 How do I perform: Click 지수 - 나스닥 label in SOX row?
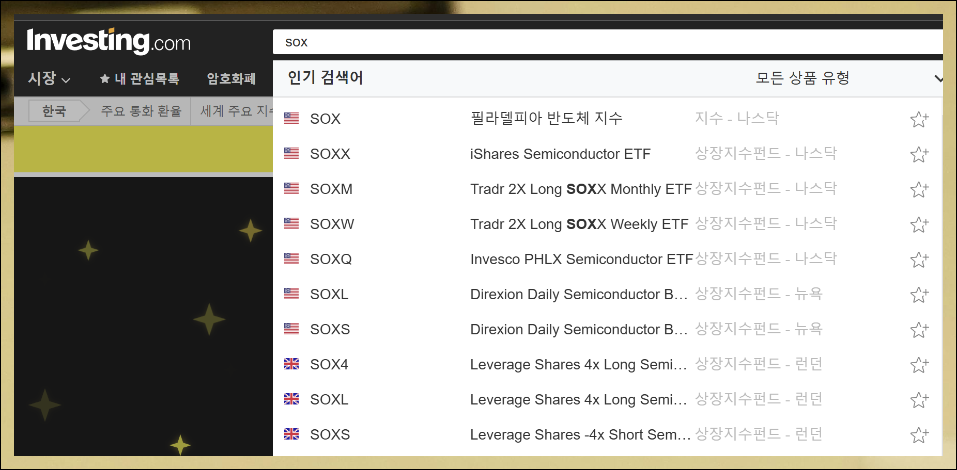[x=737, y=118]
